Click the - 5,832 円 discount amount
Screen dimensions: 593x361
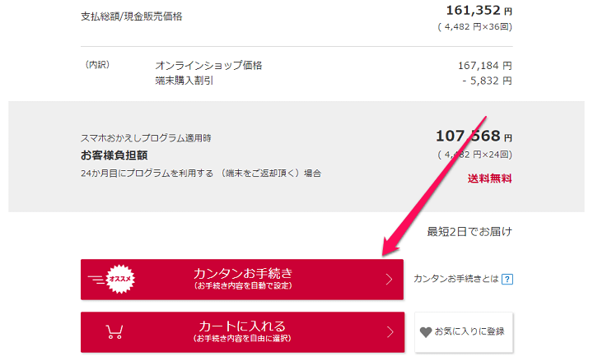pos(487,81)
